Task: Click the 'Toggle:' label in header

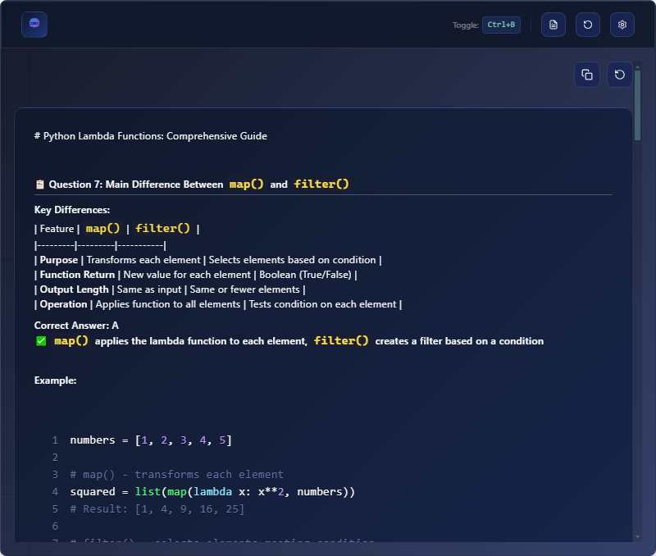Action: [466, 25]
